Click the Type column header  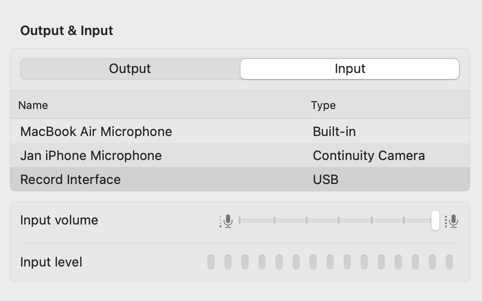[323, 105]
